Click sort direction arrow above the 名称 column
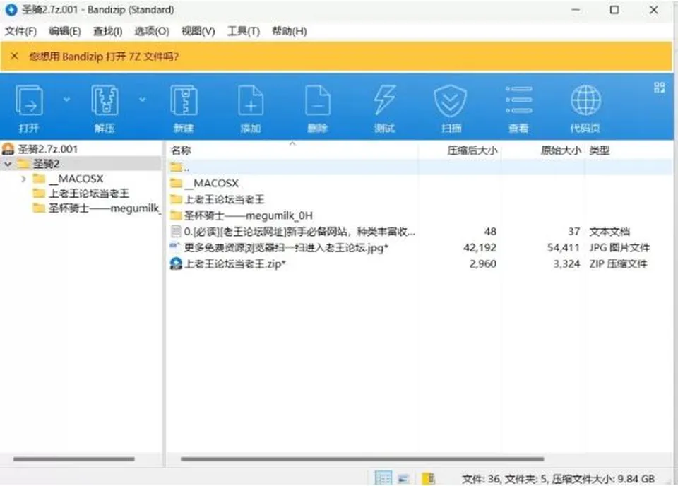The width and height of the screenshot is (678, 486). [292, 143]
